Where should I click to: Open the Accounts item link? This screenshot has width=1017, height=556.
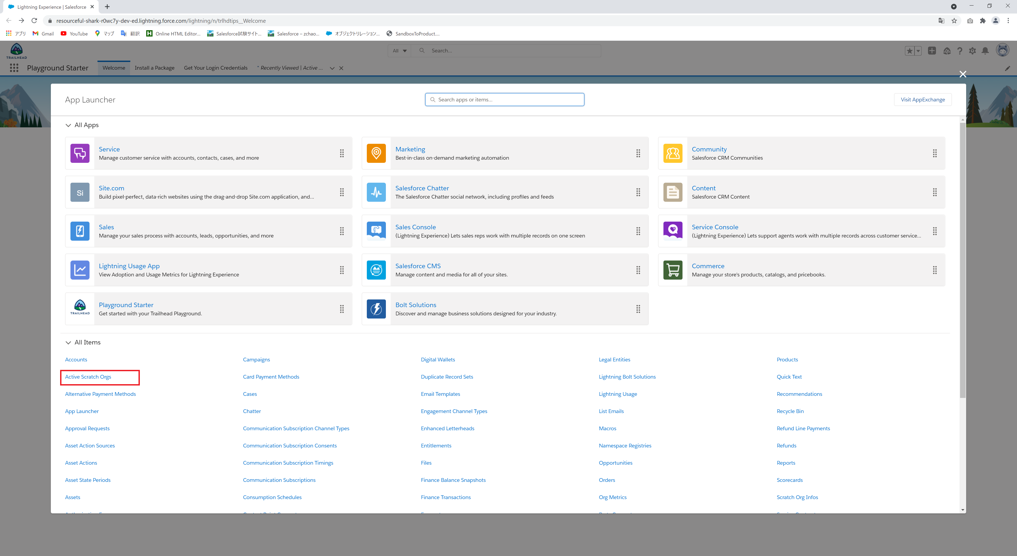click(x=76, y=360)
